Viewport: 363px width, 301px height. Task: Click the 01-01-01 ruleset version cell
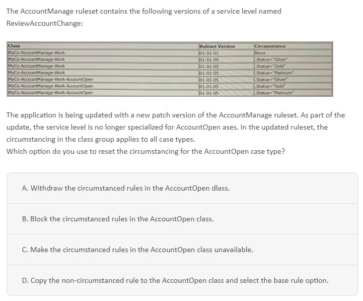208,52
